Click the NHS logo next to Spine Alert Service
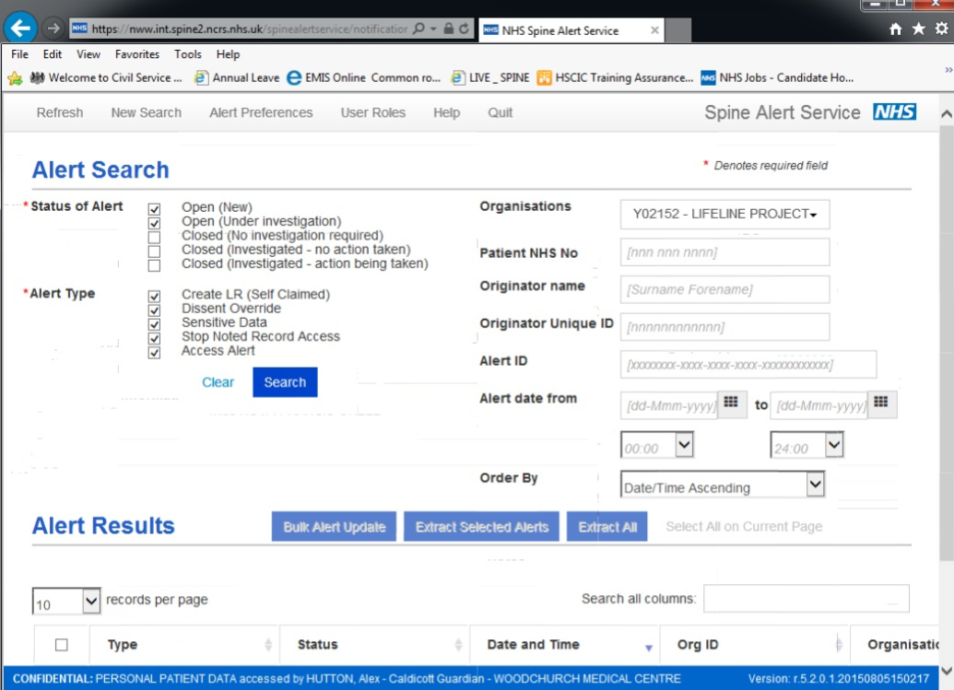Screen dimensions: 954x690 point(894,111)
